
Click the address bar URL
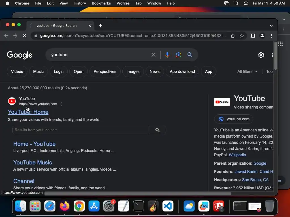pyautogui.click(x=133, y=36)
